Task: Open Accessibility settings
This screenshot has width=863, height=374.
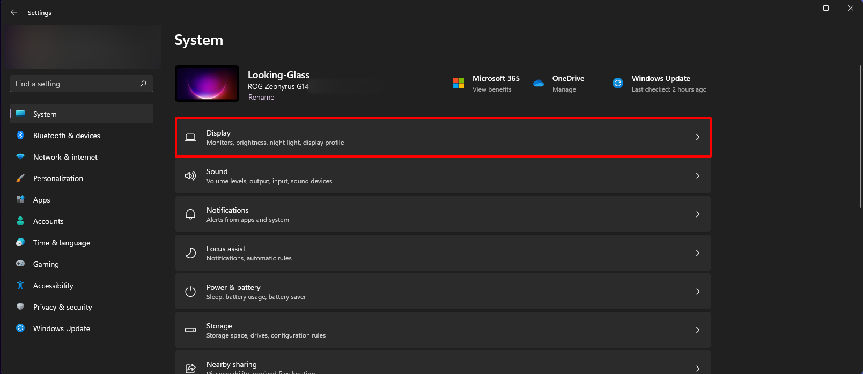Action: click(82, 286)
